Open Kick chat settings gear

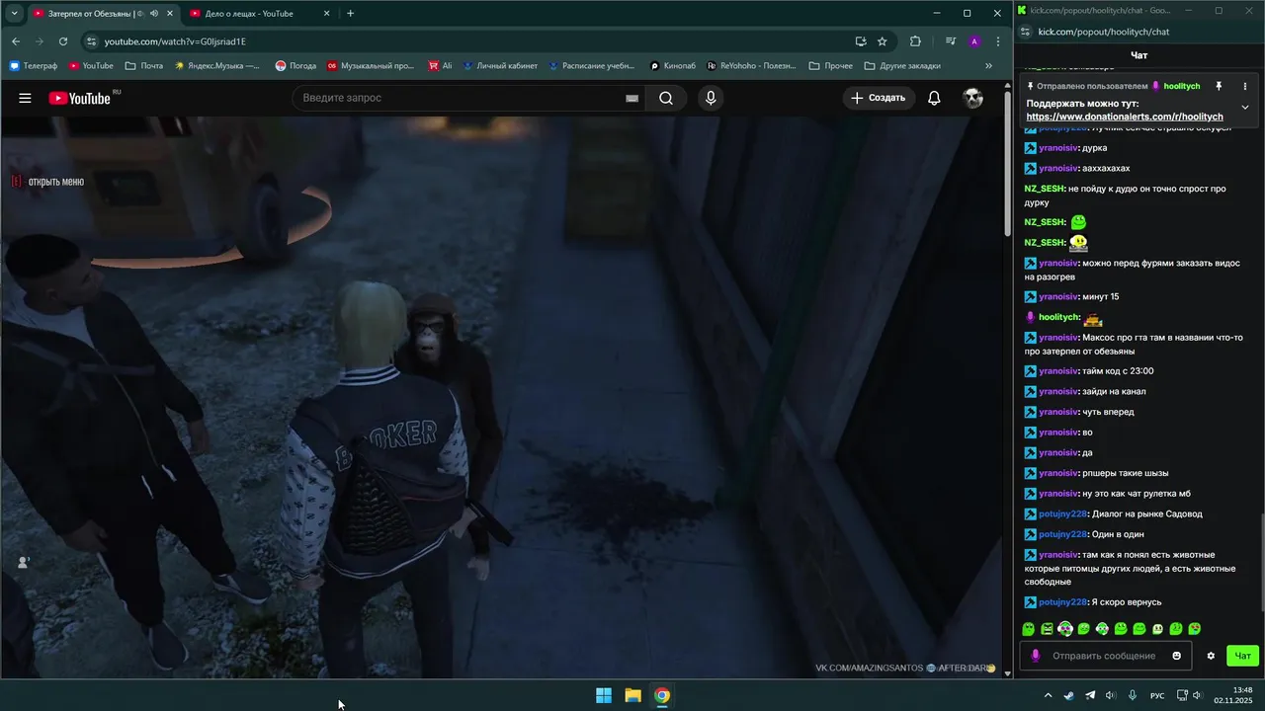click(1211, 656)
